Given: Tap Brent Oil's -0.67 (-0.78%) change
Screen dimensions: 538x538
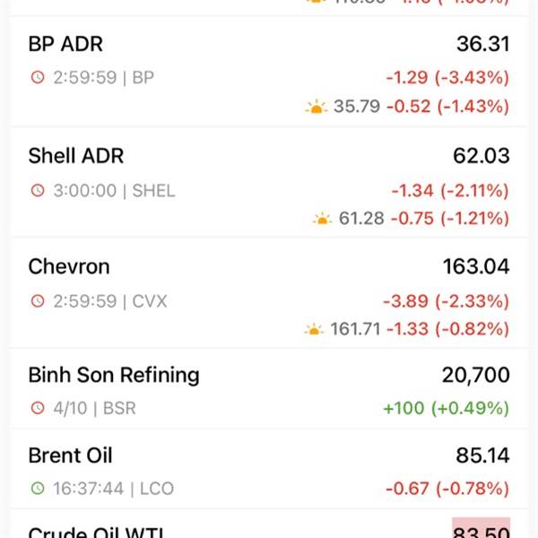Looking at the screenshot, I should (x=447, y=489).
